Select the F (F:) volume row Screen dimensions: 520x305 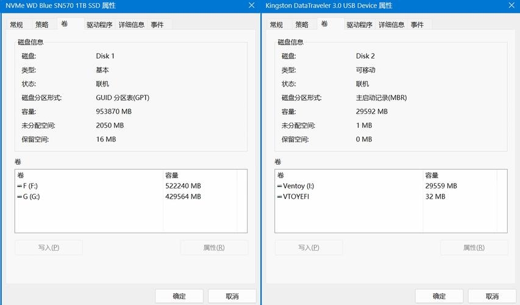tap(130, 186)
